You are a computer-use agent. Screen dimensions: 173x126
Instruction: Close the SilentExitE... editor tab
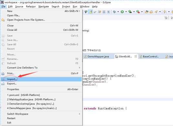click(x=136, y=56)
